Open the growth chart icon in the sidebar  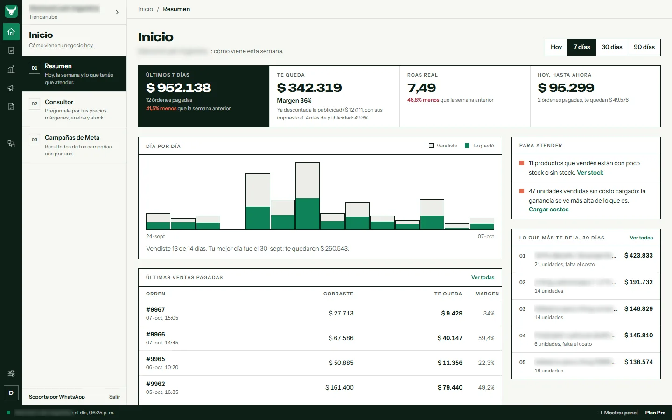coord(11,69)
